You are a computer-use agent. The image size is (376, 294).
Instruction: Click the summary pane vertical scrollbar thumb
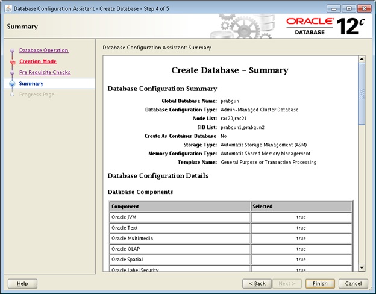pos(362,94)
